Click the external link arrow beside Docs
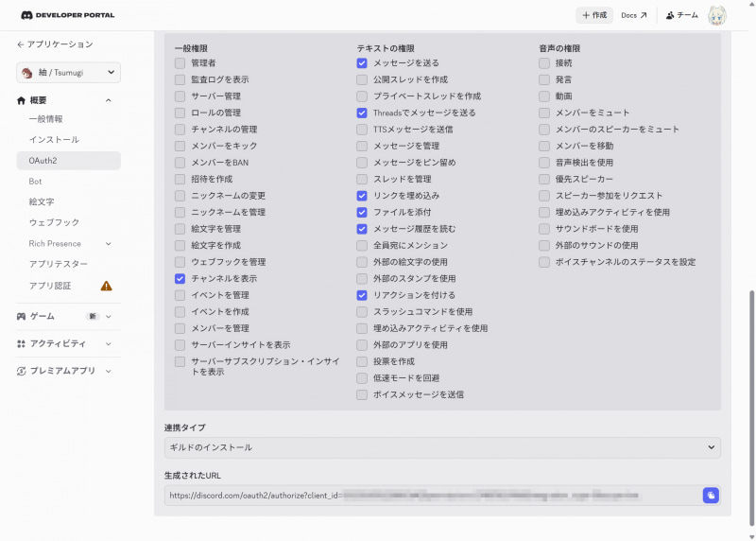 (644, 15)
